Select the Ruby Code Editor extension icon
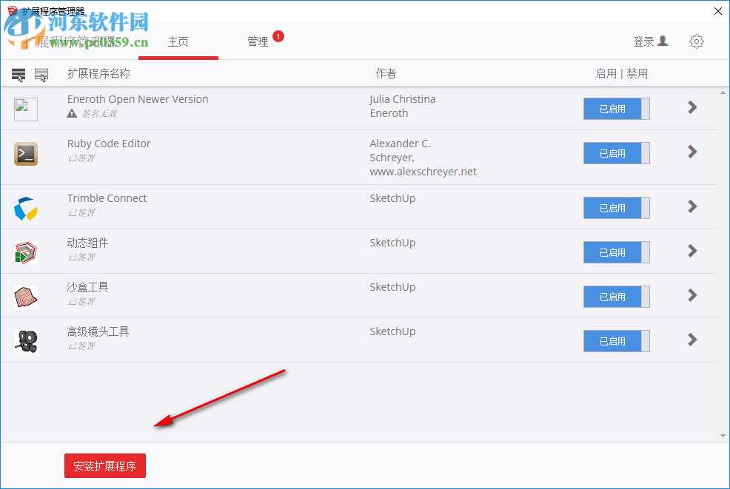 point(25,153)
